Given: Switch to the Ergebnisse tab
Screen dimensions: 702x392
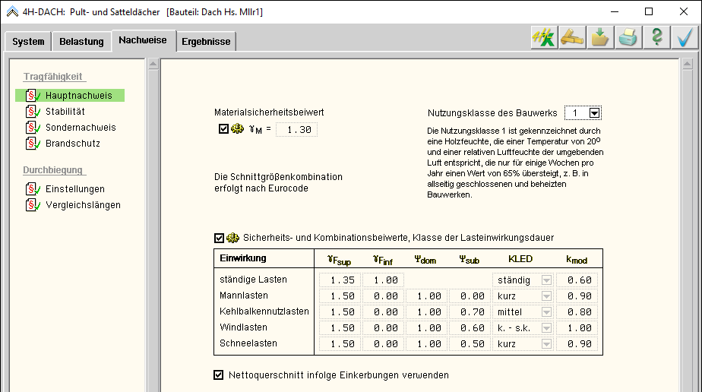Looking at the screenshot, I should click(206, 42).
